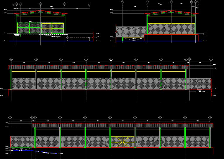224x159 pixels.
Task: Select white dashed arc under bottom elevation annex
Action: coord(21,150)
